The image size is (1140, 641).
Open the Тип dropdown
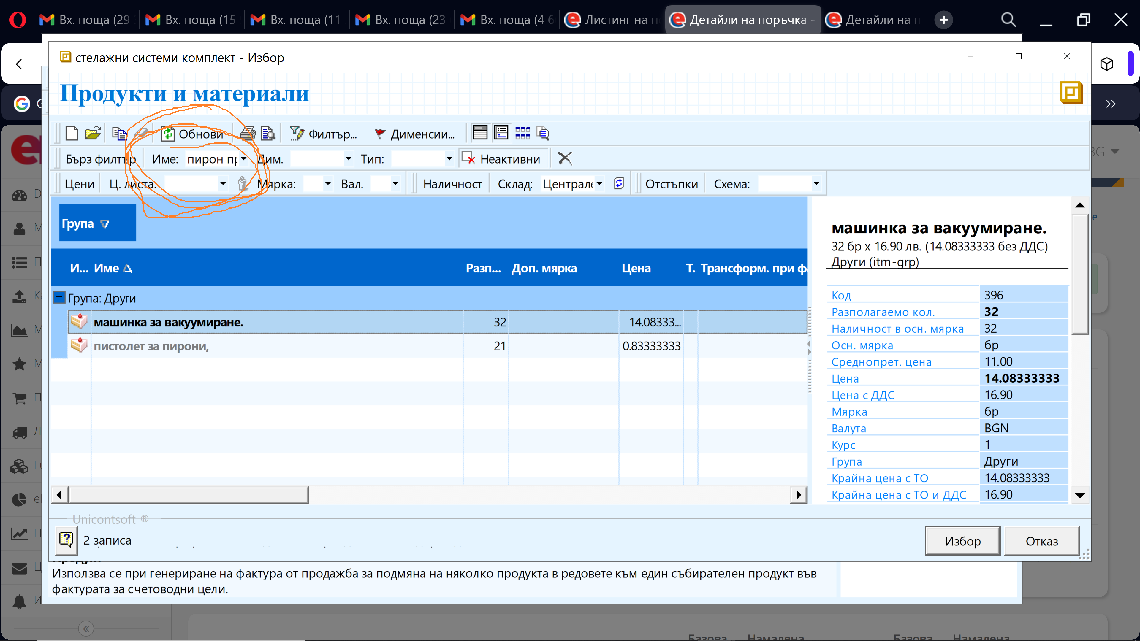click(449, 159)
